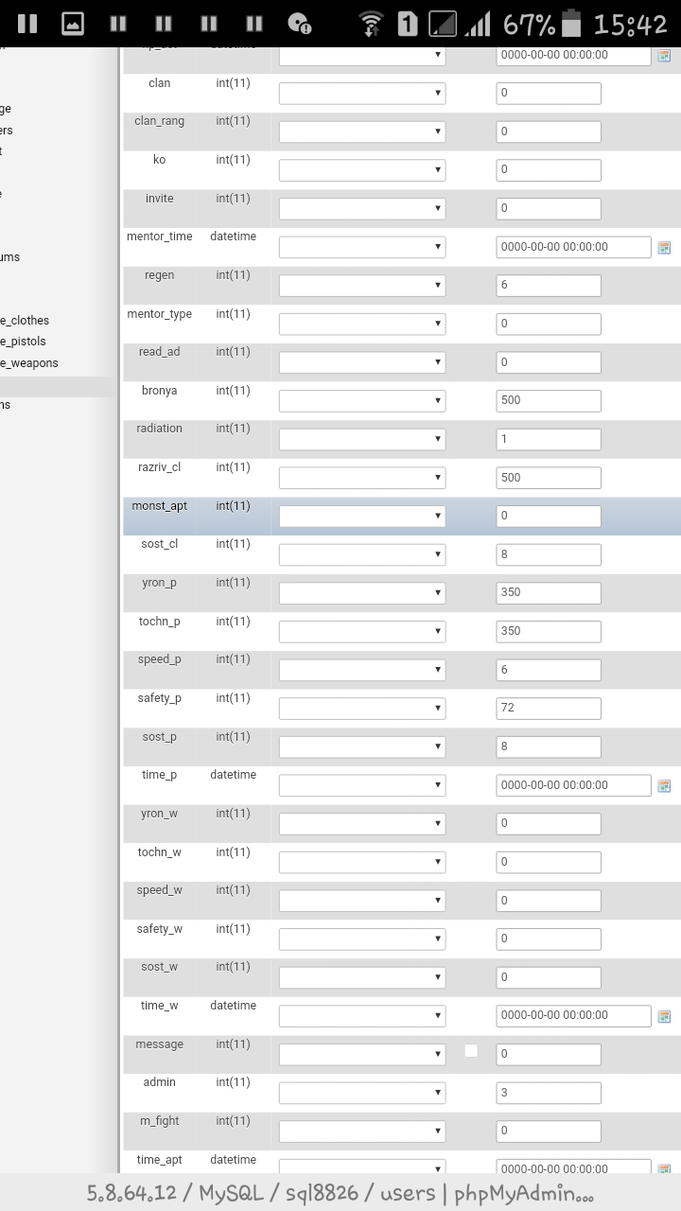Open sidebar table ending in _pistols
Image resolution: width=681 pixels, height=1211 pixels.
(x=24, y=342)
